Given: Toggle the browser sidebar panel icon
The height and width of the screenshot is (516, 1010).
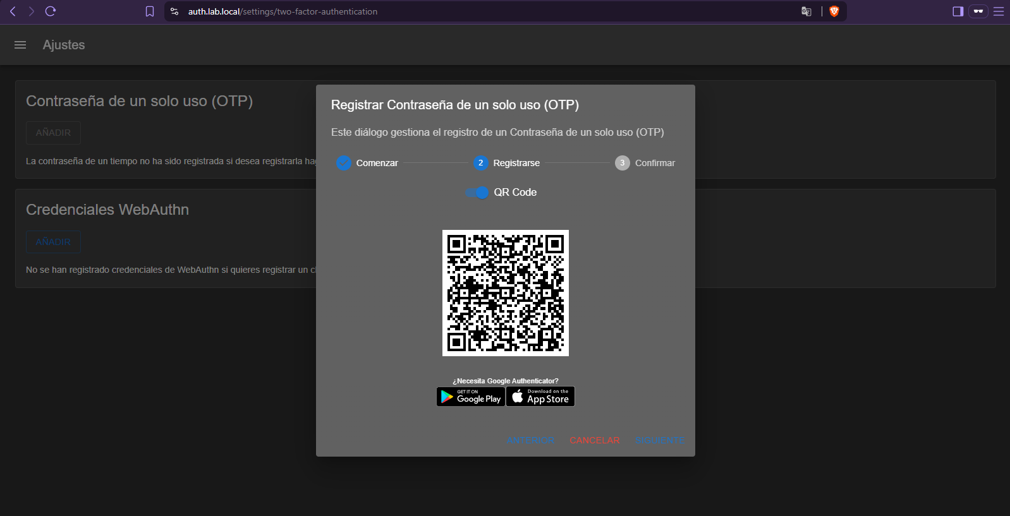Looking at the screenshot, I should coord(958,11).
